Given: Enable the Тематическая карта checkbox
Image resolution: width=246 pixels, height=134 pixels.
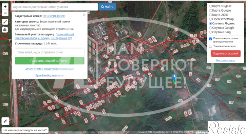Looking at the screenshot, I should coord(211,46).
